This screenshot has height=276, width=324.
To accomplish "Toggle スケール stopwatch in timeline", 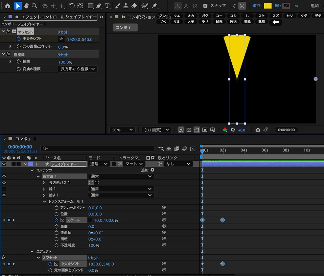I will point(57,220).
